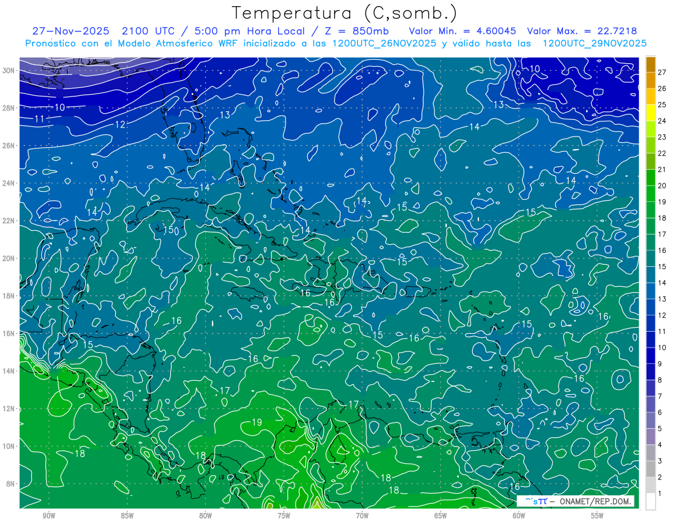Click the valid-until time '1200UTC_29NOV2025'
The height and width of the screenshot is (523, 677).
point(594,43)
